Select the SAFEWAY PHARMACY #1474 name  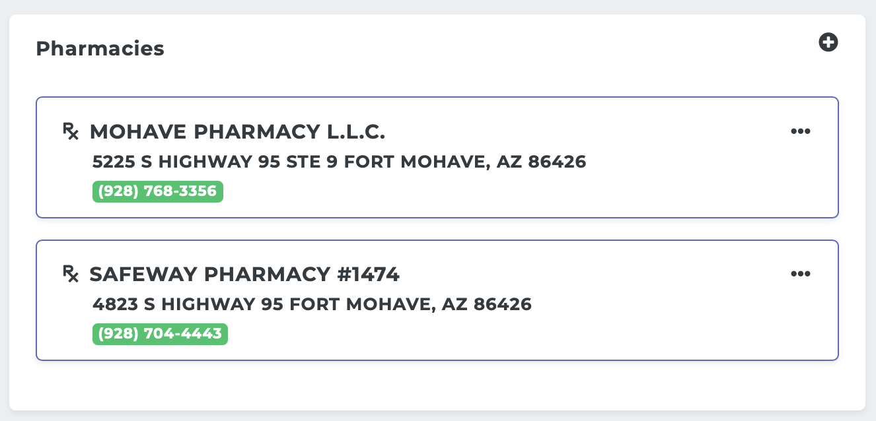(244, 275)
